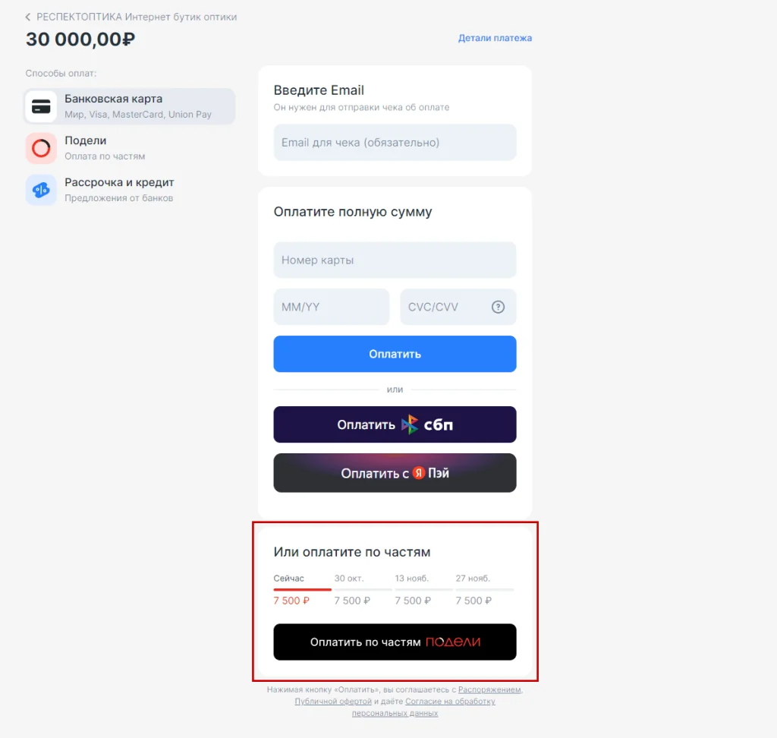Select Подели оплата по частям option
The image size is (777, 738).
pos(130,148)
